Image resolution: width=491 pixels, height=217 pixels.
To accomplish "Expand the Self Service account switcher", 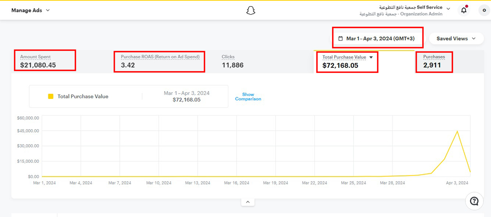I will click(448, 9).
